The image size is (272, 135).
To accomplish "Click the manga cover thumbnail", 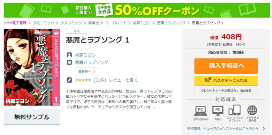I will [32, 67].
